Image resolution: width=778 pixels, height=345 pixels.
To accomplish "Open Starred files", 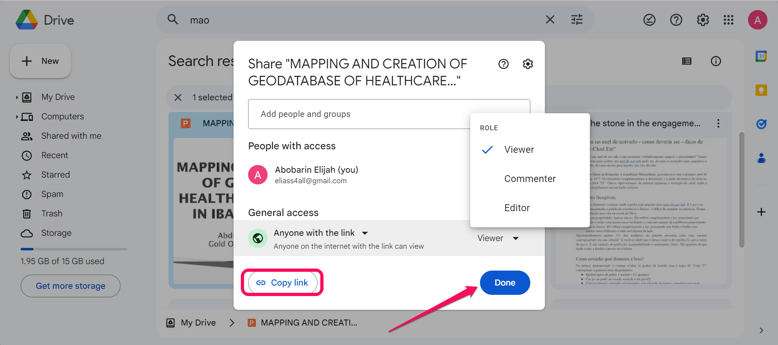I will pyautogui.click(x=56, y=175).
